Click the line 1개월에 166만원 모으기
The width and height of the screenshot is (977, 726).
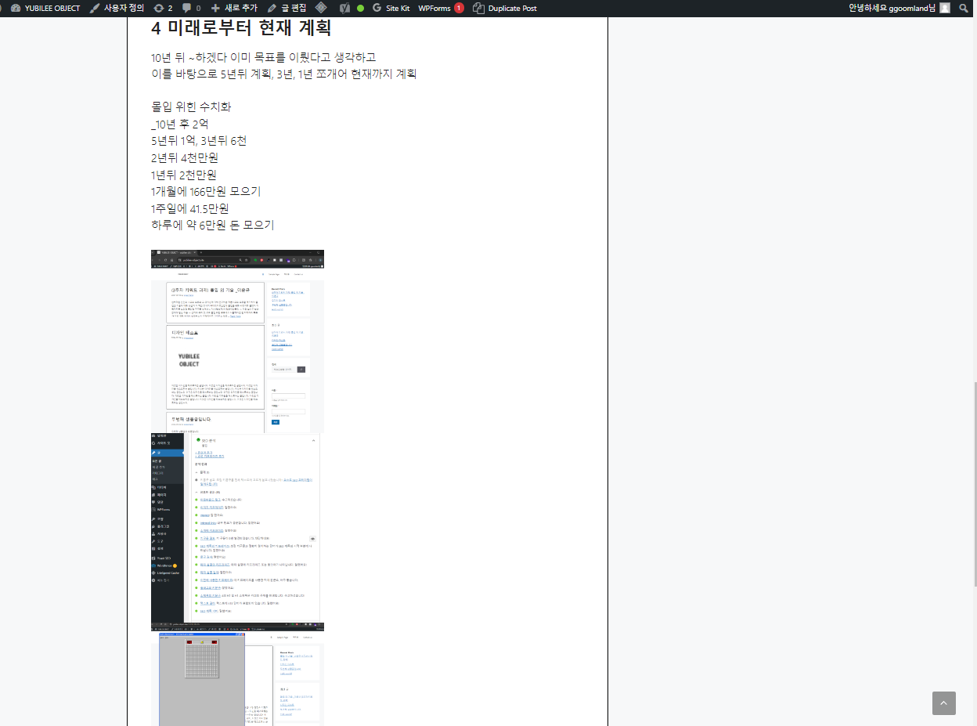click(x=206, y=192)
